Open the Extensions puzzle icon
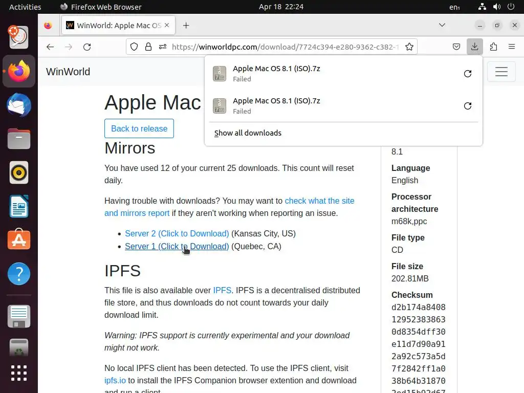The height and width of the screenshot is (393, 524). coord(493,47)
